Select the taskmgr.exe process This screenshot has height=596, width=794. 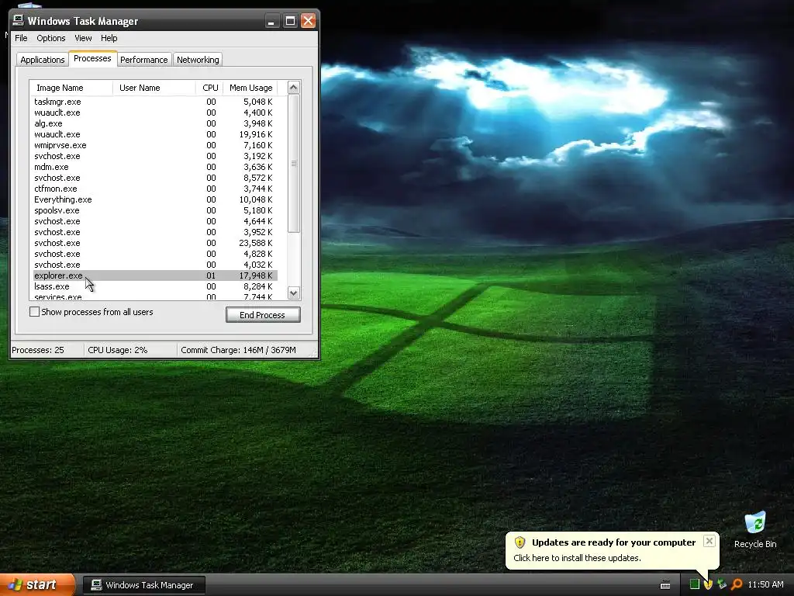coord(155,102)
